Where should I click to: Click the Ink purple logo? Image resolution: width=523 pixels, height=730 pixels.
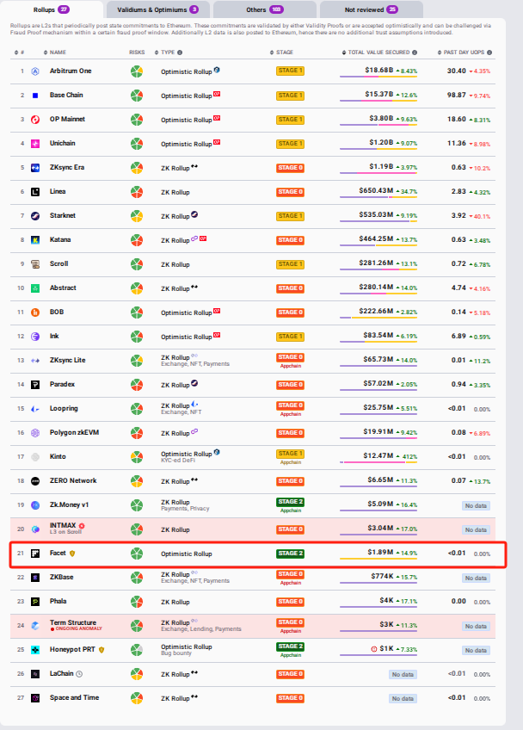(x=35, y=337)
